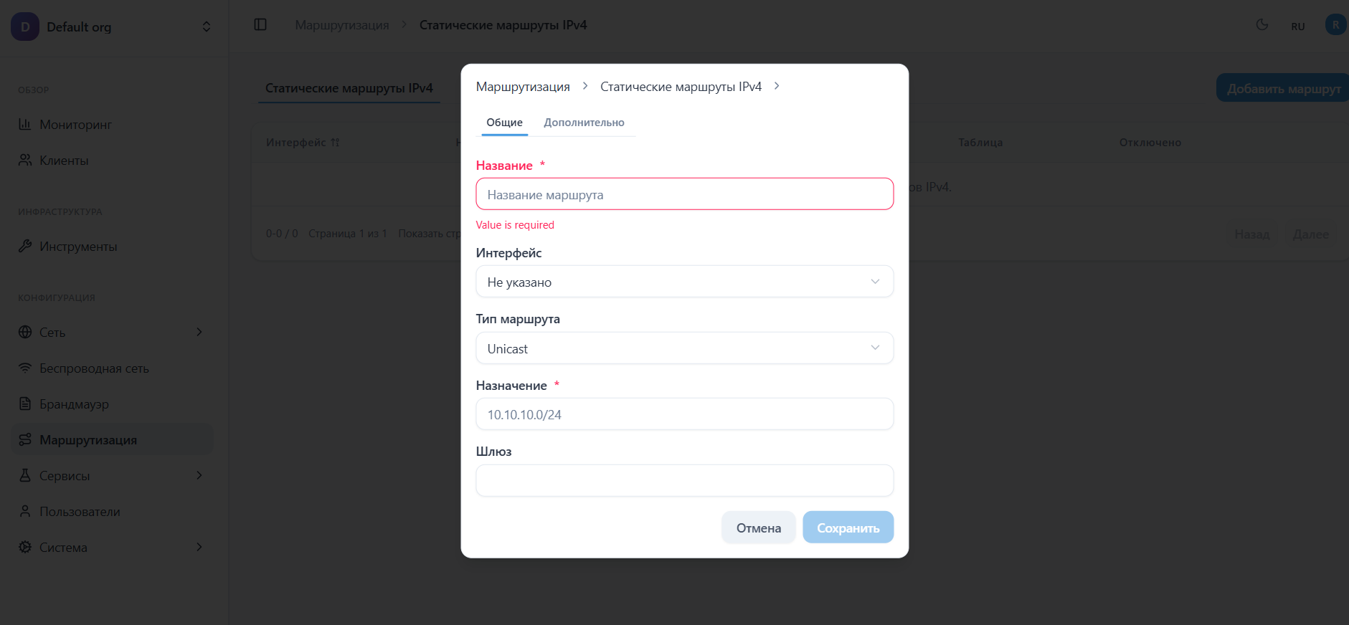The image size is (1349, 625).
Task: Select Мониторинг in the sidebar
Action: click(x=75, y=124)
